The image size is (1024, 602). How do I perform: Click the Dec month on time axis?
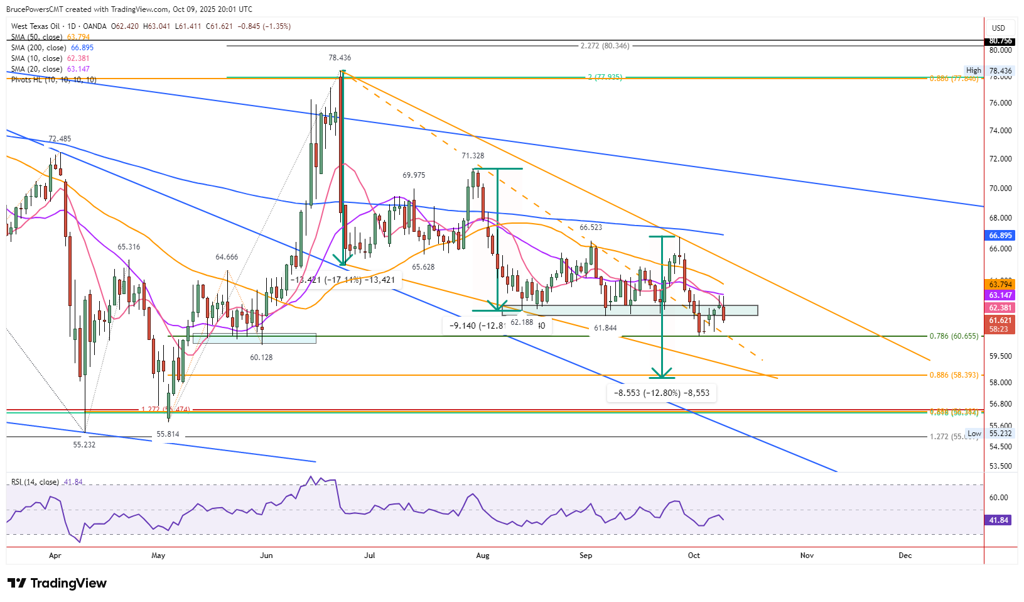[x=905, y=555]
